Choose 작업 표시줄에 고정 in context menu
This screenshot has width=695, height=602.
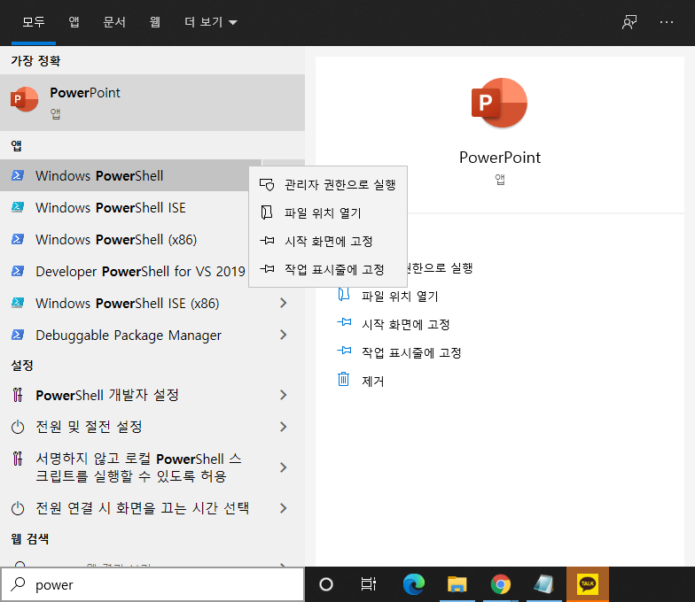[328, 269]
